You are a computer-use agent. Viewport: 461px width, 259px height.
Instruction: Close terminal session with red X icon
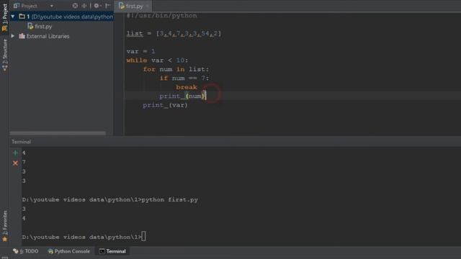[15, 163]
